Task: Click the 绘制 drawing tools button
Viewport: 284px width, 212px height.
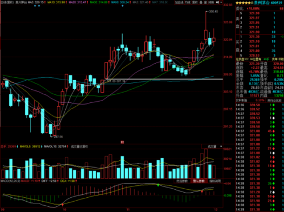Action: [211, 2]
